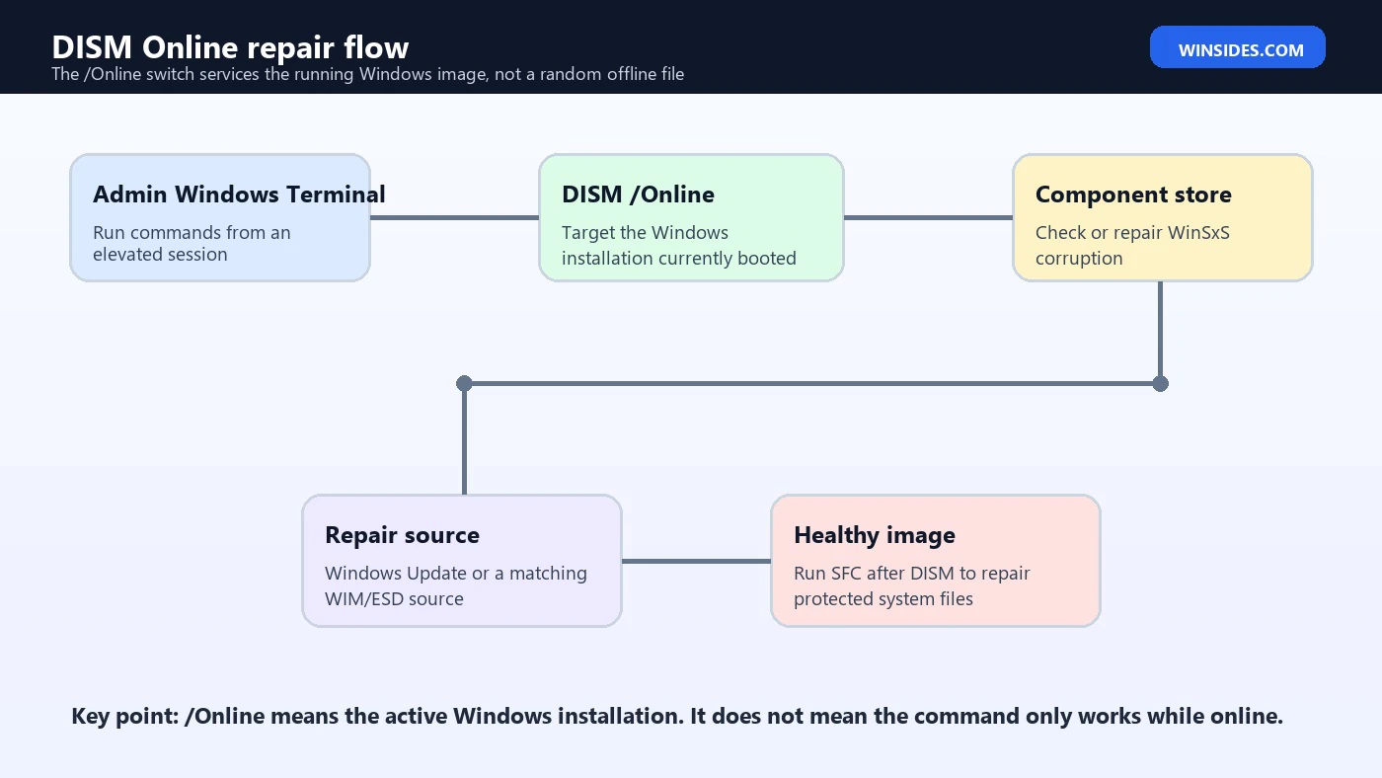Select 'Target the Windows installation currently booted'
1382x778 pixels.
tap(679, 246)
